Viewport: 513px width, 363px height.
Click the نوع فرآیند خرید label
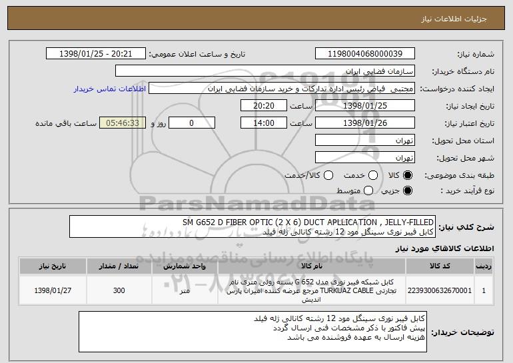point(468,190)
